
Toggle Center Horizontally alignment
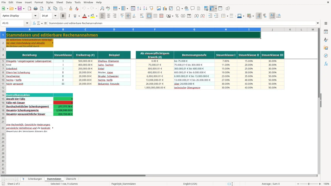click(109, 16)
